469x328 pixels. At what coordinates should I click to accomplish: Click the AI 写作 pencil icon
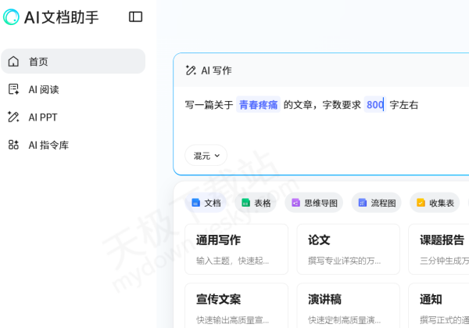(x=191, y=70)
